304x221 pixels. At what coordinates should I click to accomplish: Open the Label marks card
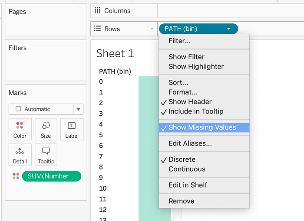tap(72, 129)
